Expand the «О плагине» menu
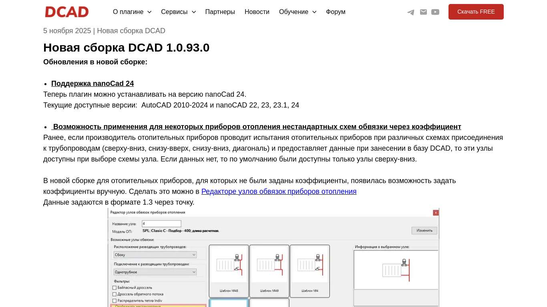The image size is (547, 307). coord(132,12)
